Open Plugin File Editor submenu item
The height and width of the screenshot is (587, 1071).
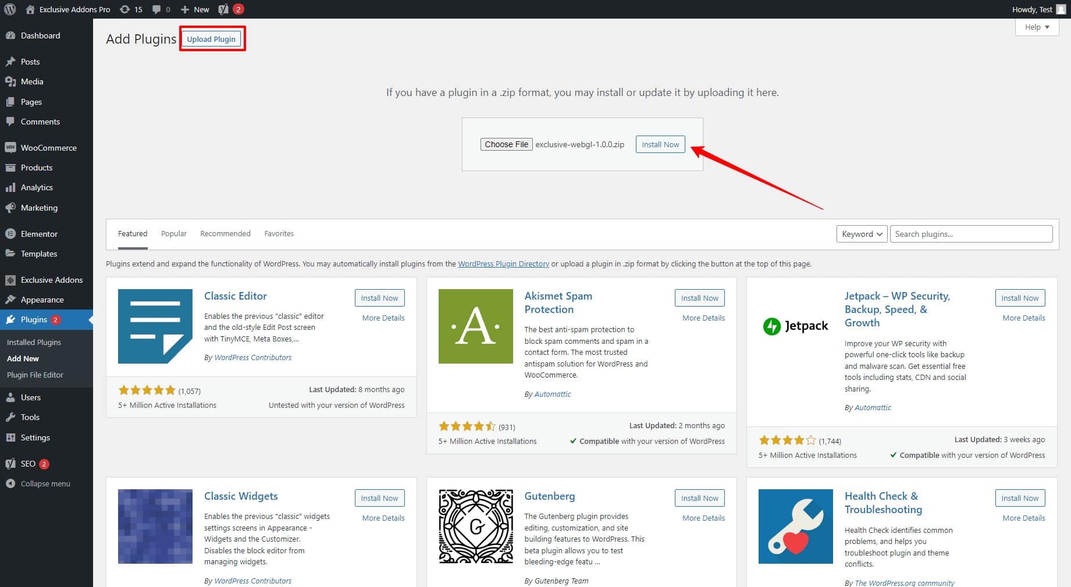pos(35,375)
